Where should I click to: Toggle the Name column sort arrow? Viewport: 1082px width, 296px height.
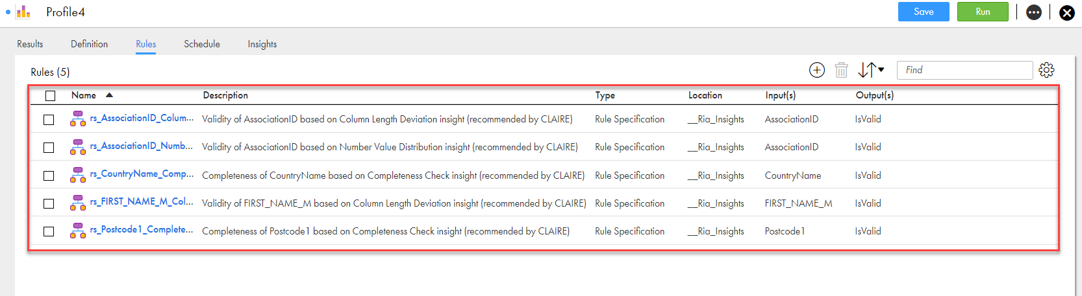(x=109, y=95)
